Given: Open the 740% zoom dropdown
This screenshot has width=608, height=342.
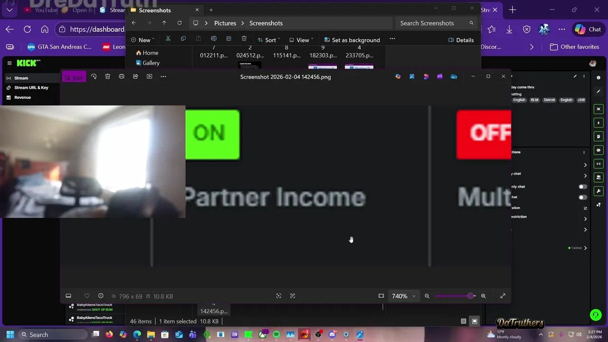Looking at the screenshot, I should [x=403, y=296].
